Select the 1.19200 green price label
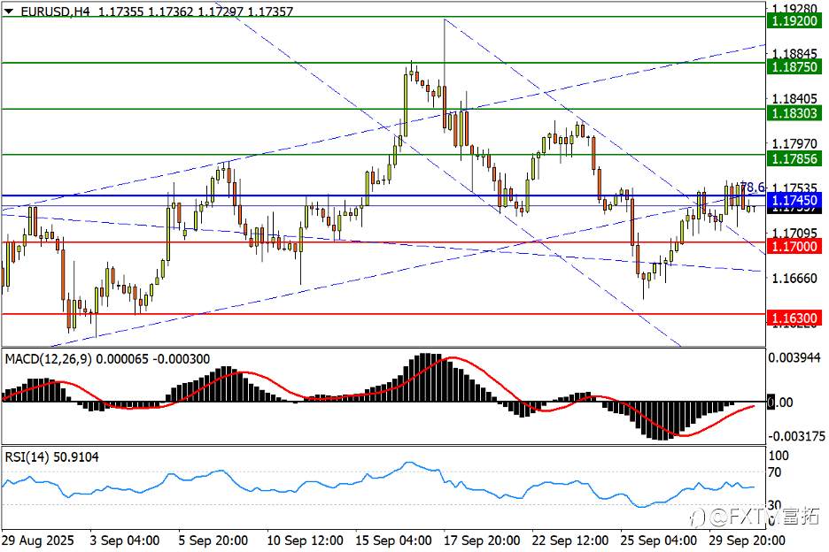This screenshot has height=552, width=829. [794, 20]
